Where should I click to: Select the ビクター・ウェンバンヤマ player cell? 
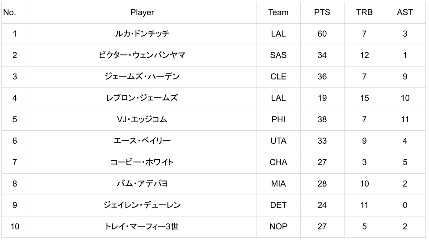142,55
